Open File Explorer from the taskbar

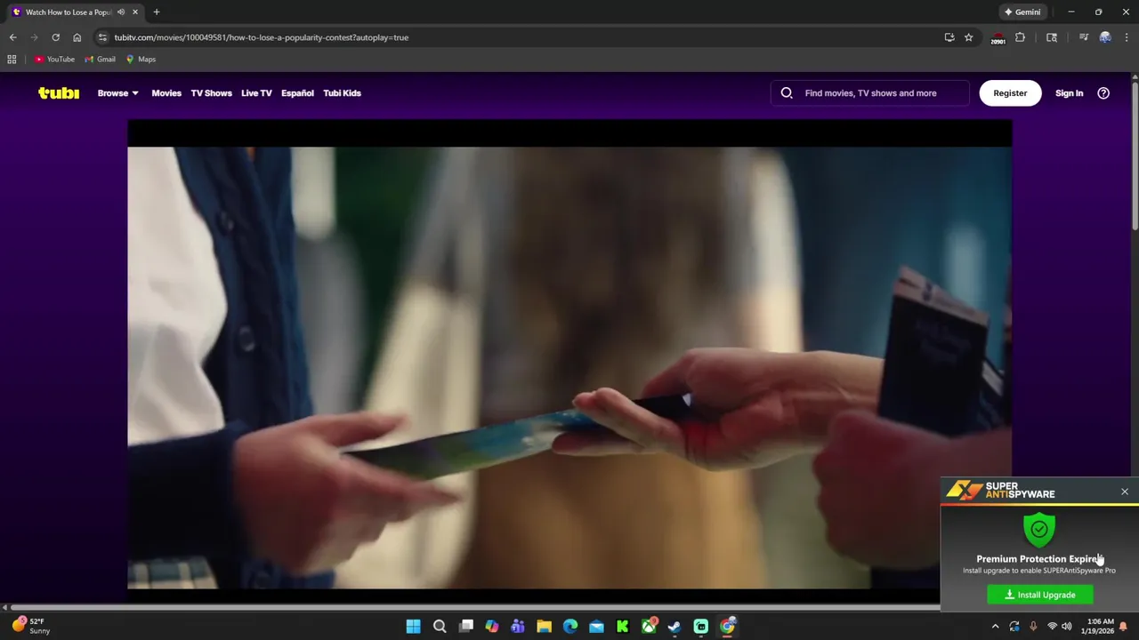point(544,627)
